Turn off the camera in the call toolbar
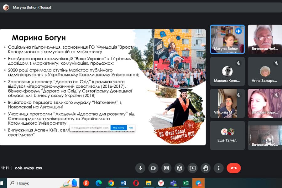Image resolution: width=282 pixels, height=188 pixels. 154,168
